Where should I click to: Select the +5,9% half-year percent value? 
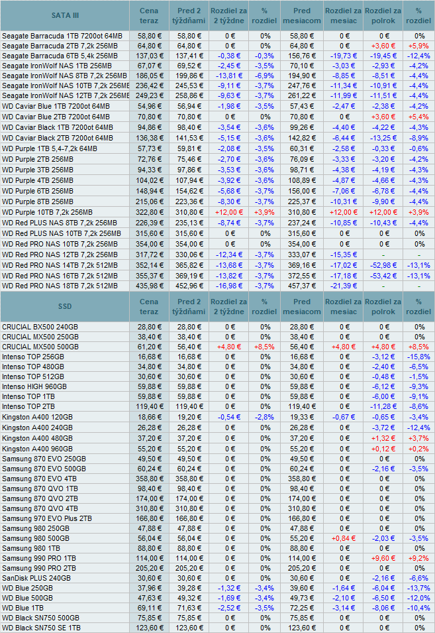(x=418, y=46)
